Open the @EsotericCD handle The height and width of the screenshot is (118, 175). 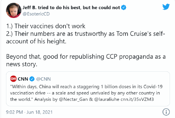[x=36, y=14]
